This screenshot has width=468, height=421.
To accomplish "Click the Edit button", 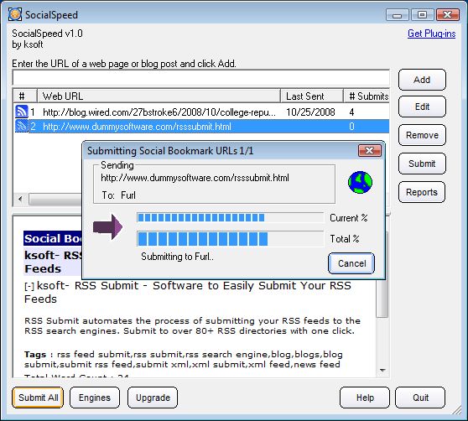I will [x=422, y=107].
